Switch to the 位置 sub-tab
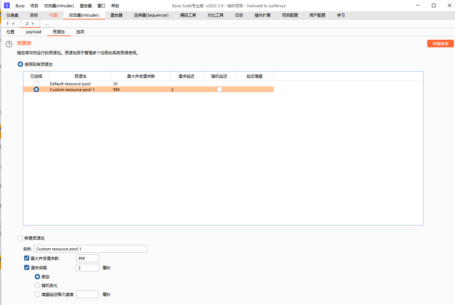 coord(10,32)
